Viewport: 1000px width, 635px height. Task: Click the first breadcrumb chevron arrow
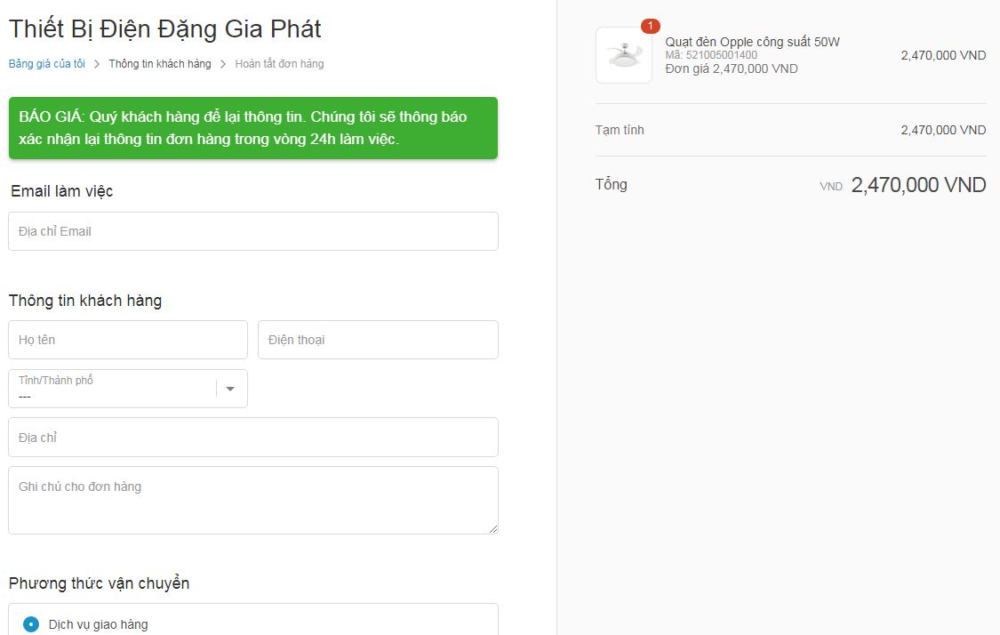[97, 64]
